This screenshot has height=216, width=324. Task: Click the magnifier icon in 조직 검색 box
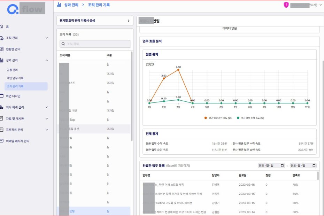click(x=63, y=44)
